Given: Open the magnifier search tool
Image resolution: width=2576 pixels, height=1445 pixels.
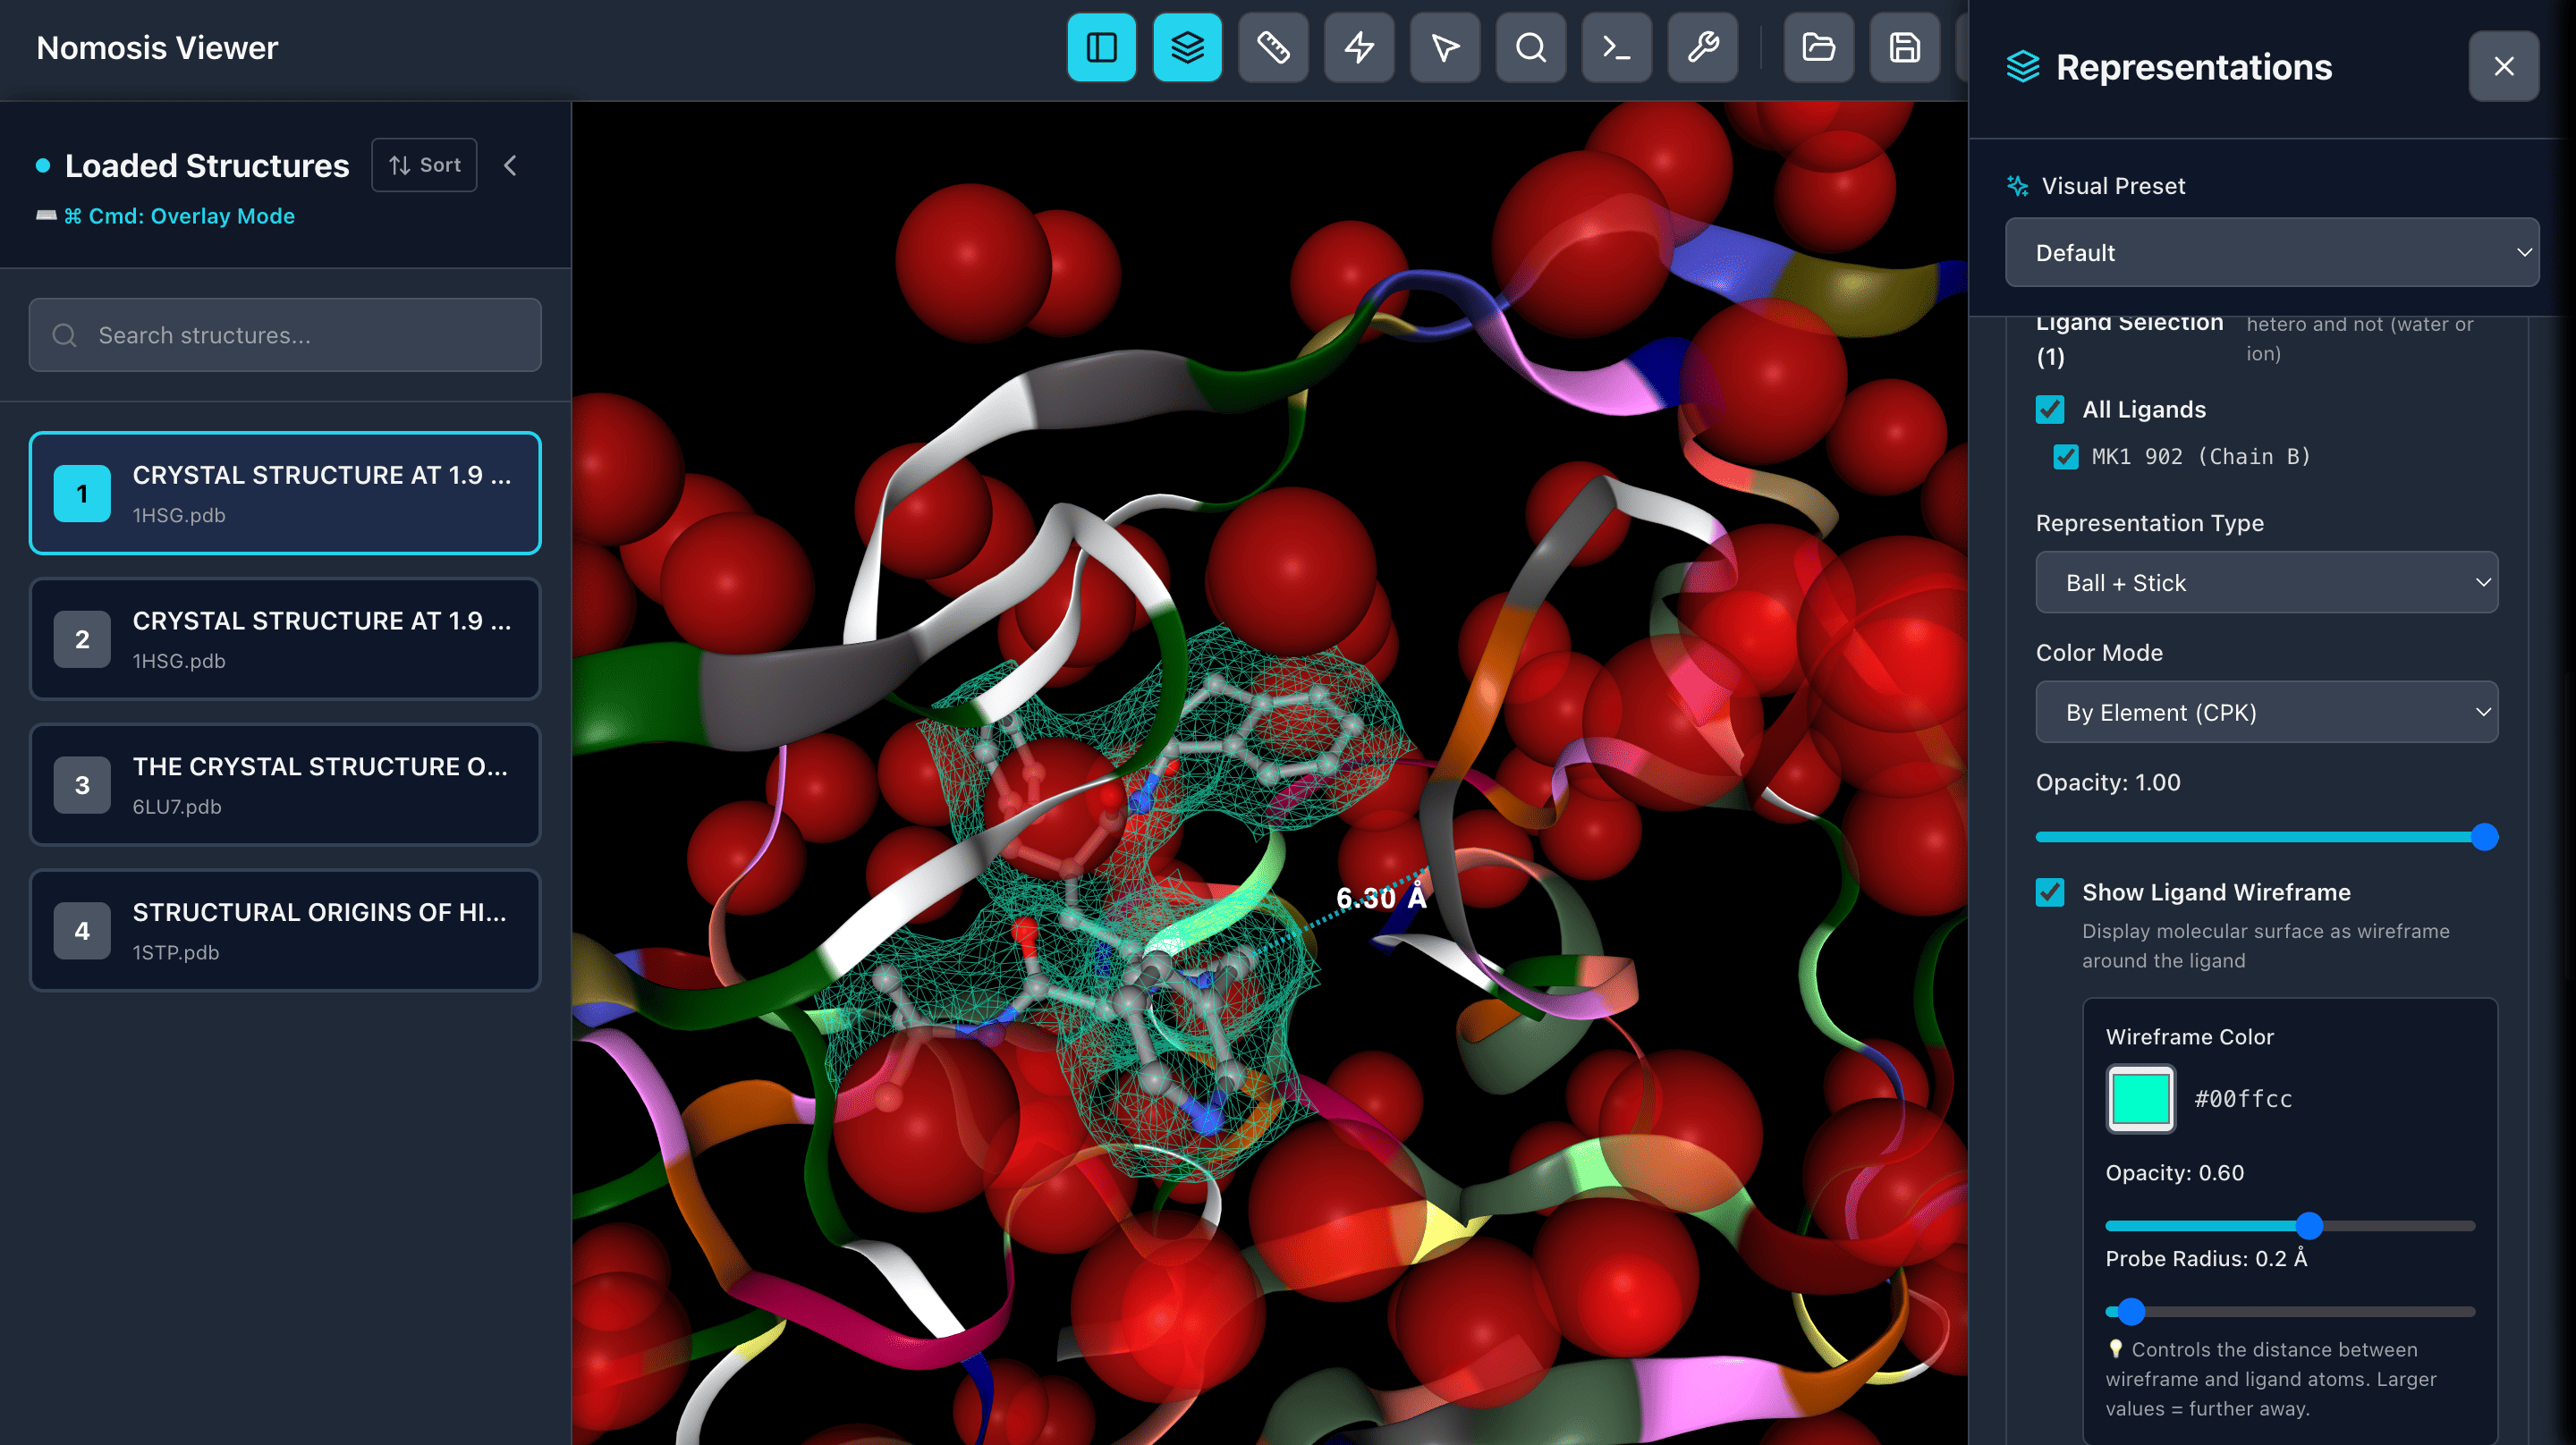Looking at the screenshot, I should point(1531,47).
